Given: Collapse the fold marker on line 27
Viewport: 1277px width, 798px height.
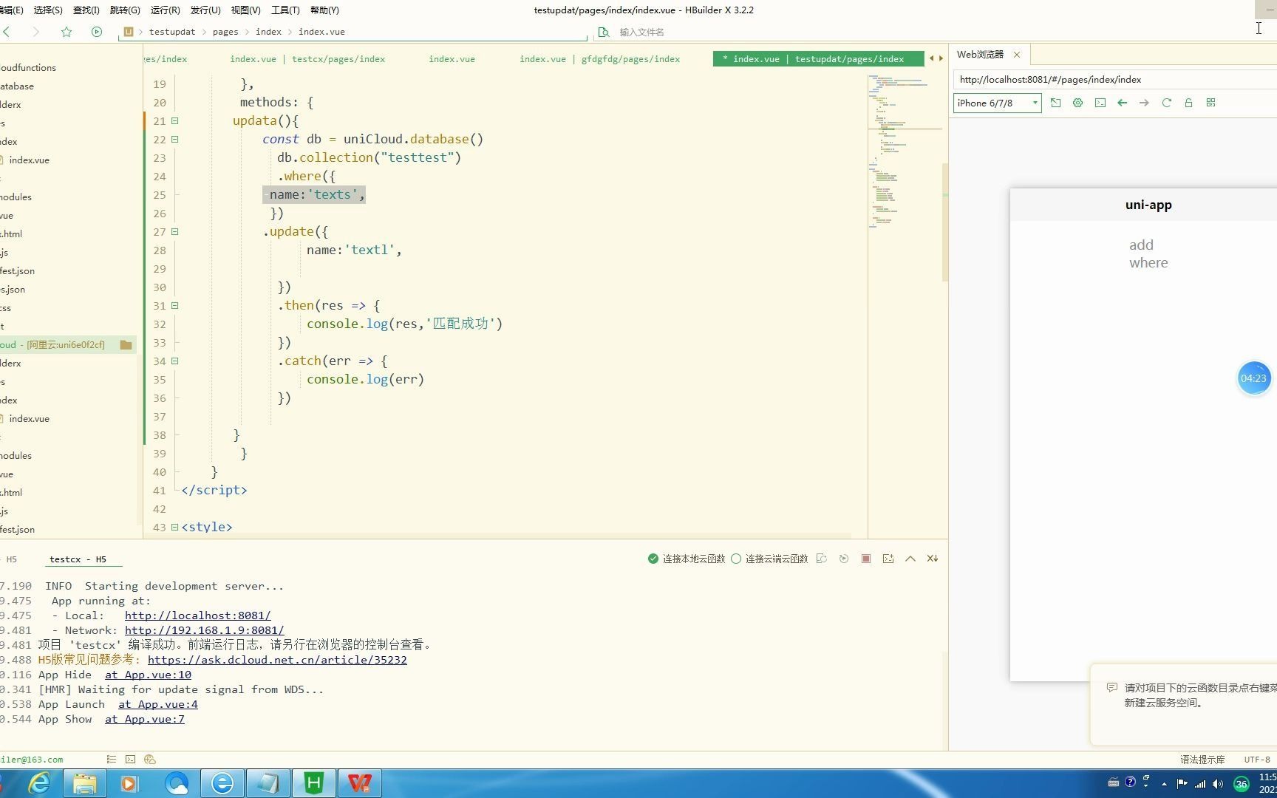Looking at the screenshot, I should coord(175,231).
